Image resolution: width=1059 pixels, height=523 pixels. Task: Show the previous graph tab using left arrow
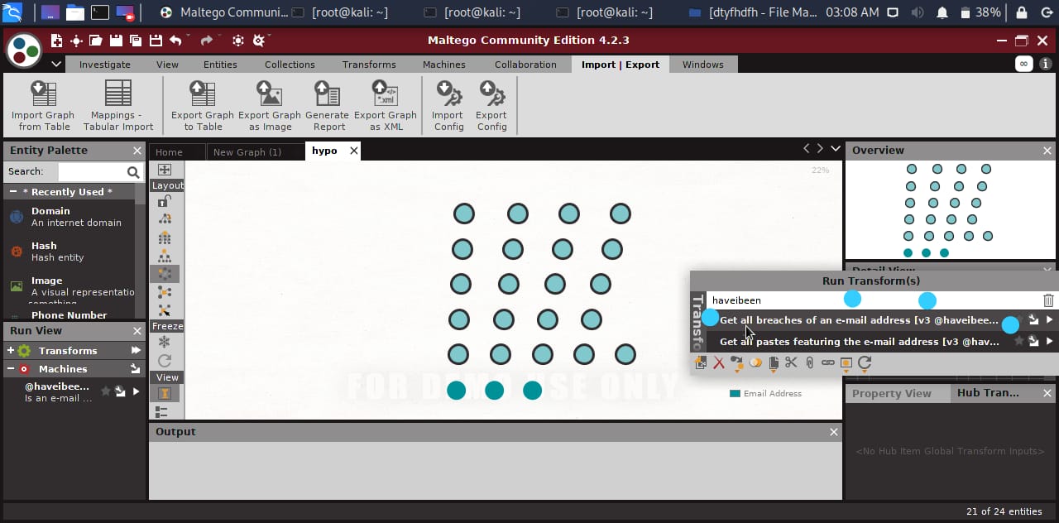coord(807,149)
